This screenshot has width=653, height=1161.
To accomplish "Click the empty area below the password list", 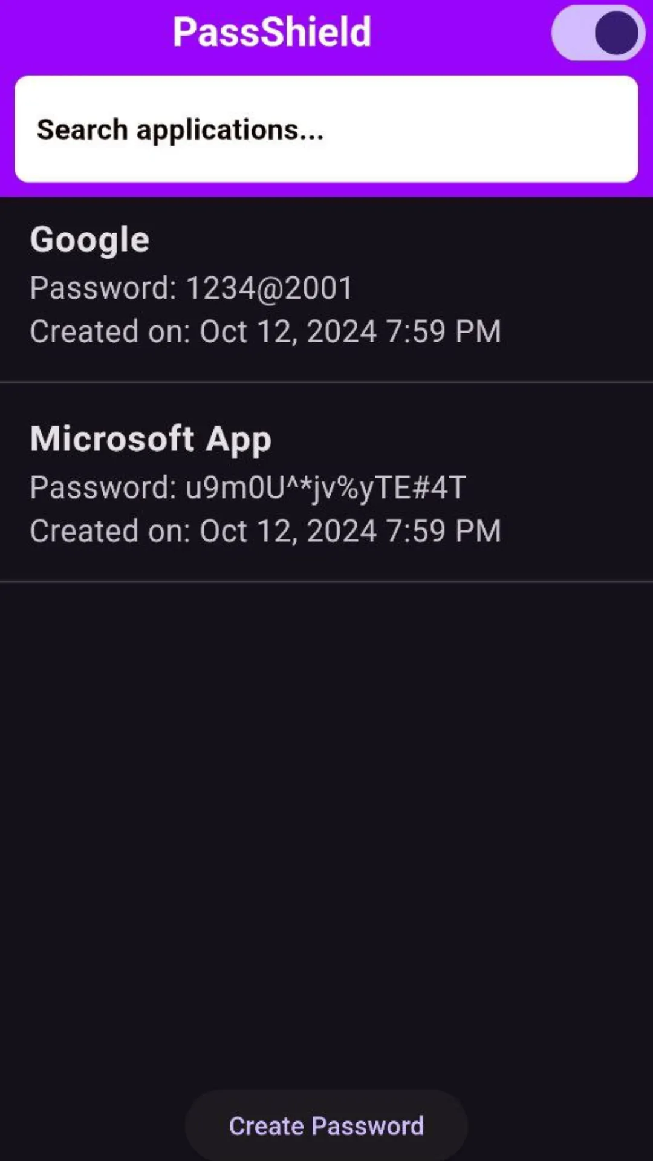I will [x=326, y=816].
